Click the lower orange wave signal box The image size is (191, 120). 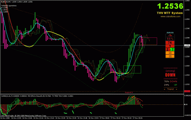170,56
